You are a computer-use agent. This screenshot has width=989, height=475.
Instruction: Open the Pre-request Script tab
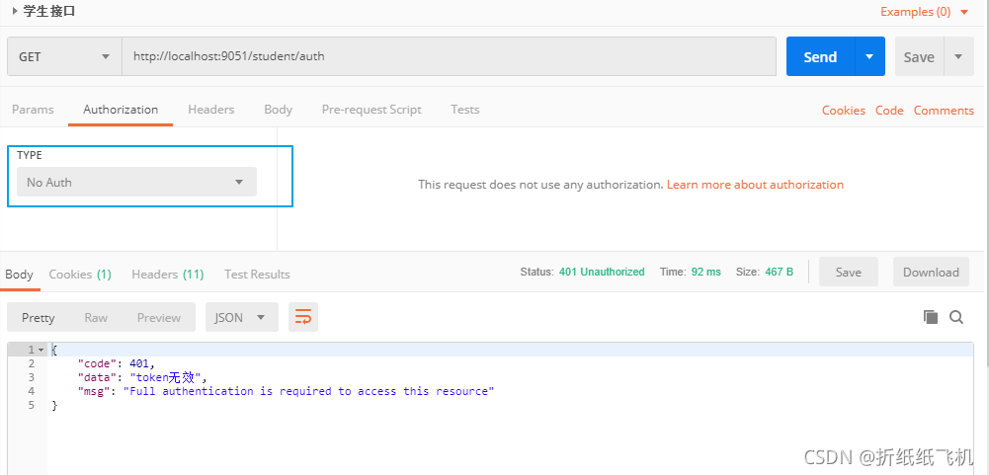click(x=371, y=110)
